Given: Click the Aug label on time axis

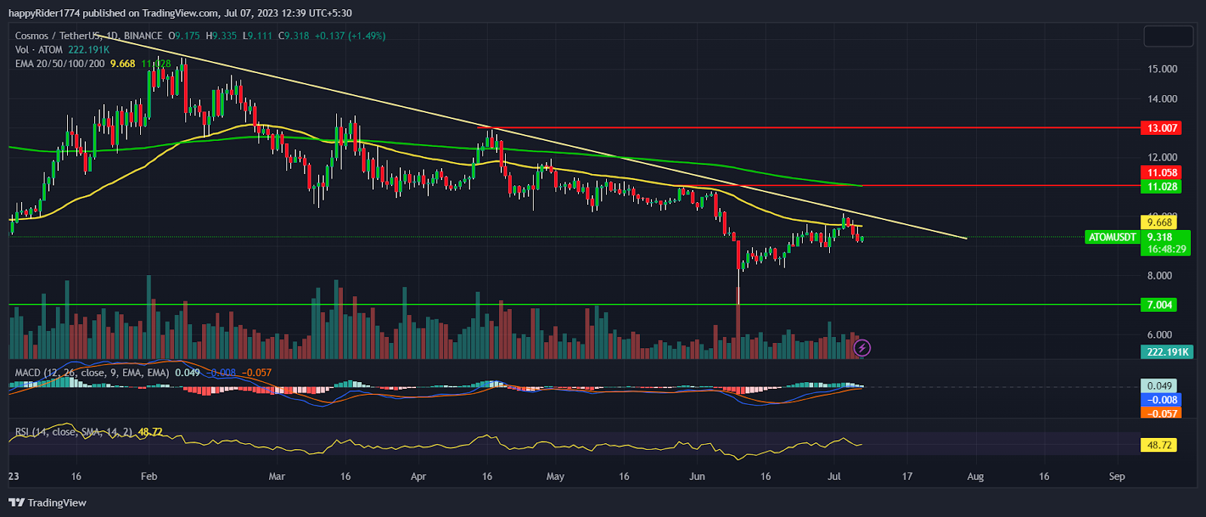Looking at the screenshot, I should (x=975, y=476).
